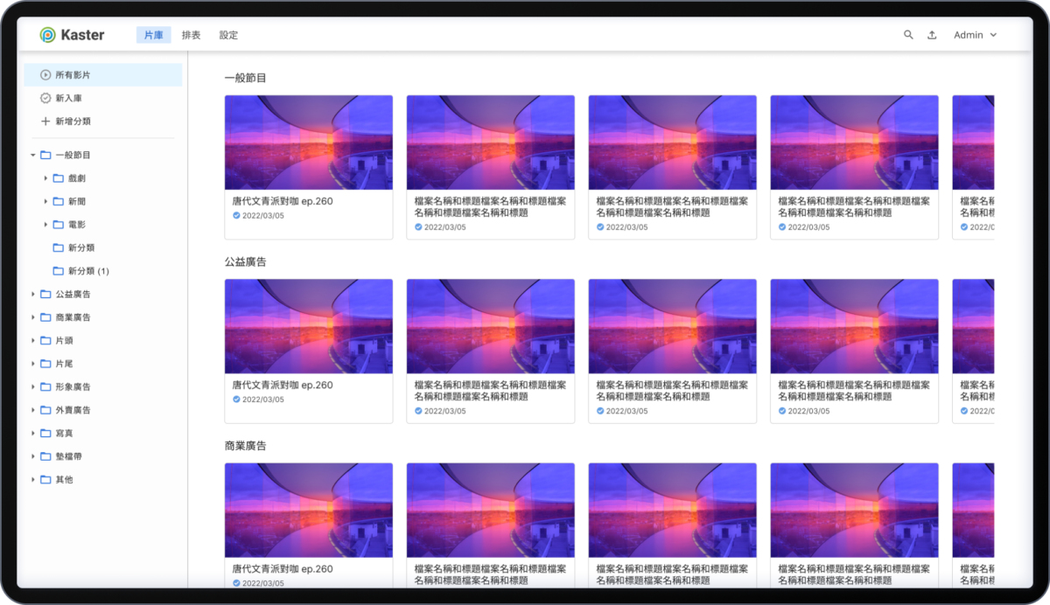Select the 戲劇 tree label
Screen dimensions: 1050x605
click(77, 178)
